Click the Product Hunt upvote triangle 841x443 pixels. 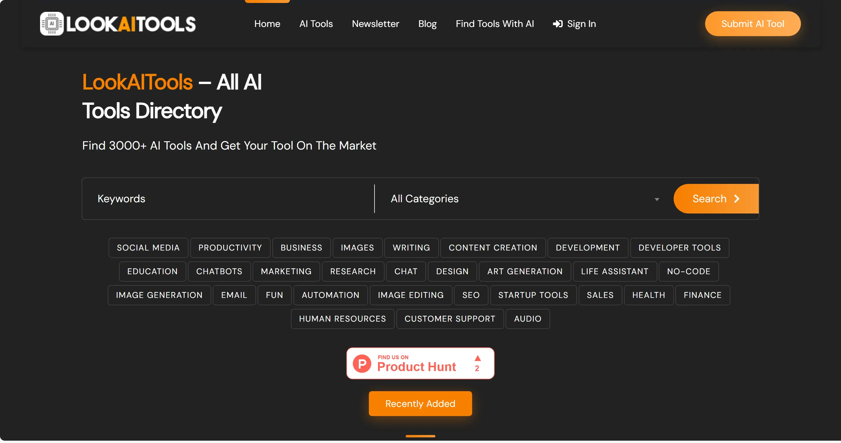[478, 358]
